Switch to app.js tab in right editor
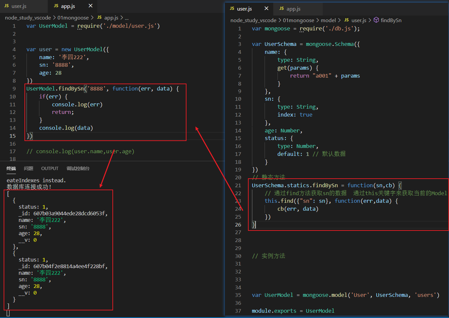Screen dimensions: 449x318 [x=293, y=9]
